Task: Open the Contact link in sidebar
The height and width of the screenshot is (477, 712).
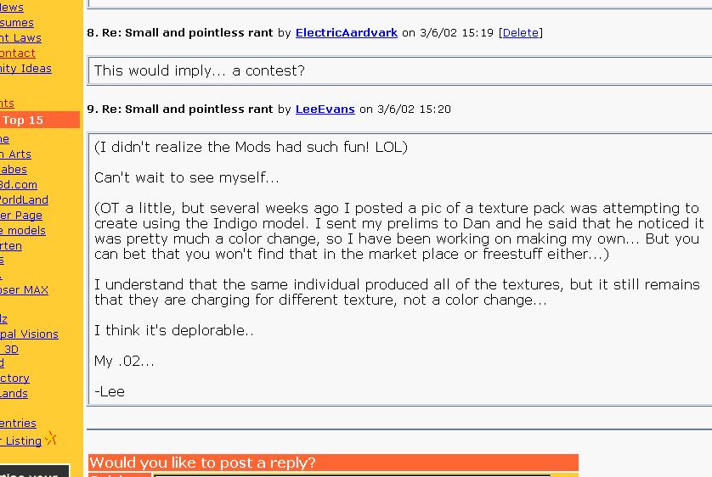Action: click(19, 53)
